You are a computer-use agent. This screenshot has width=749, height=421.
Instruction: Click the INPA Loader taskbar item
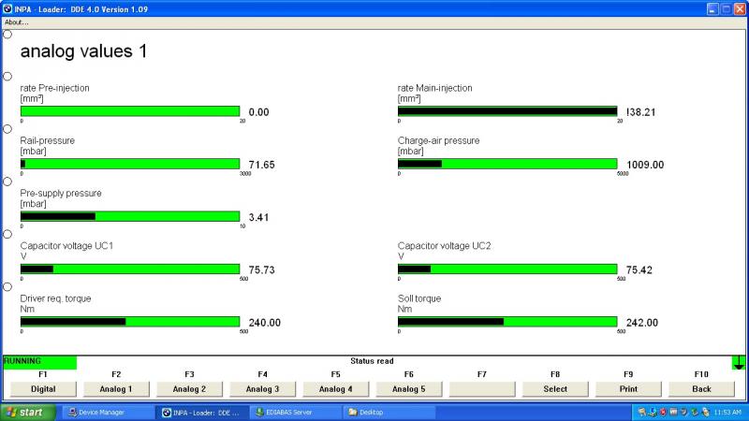pos(201,412)
